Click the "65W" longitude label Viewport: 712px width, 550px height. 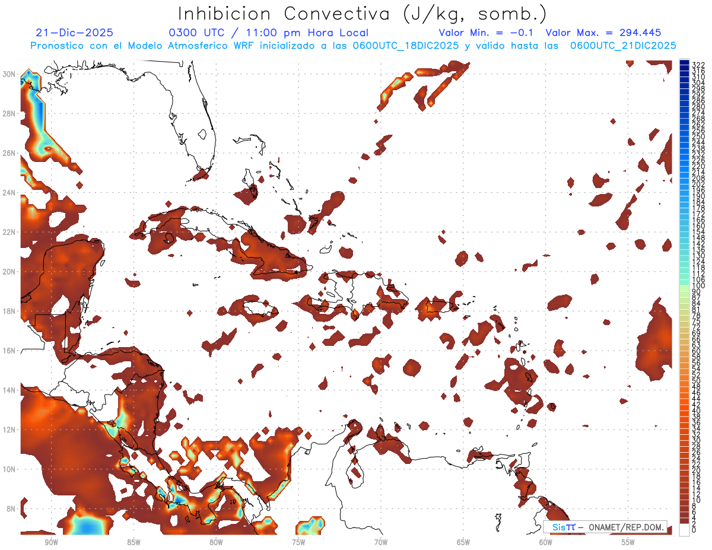pyautogui.click(x=463, y=542)
